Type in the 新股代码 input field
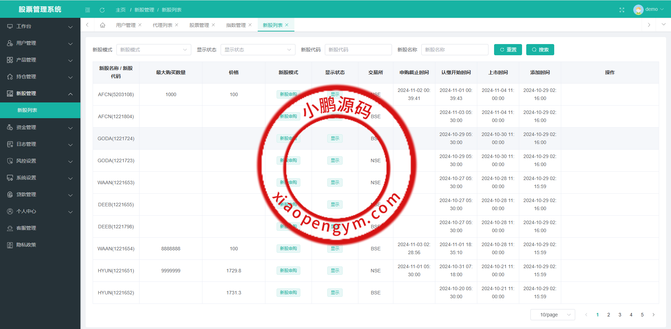The height and width of the screenshot is (329, 671). click(x=358, y=50)
